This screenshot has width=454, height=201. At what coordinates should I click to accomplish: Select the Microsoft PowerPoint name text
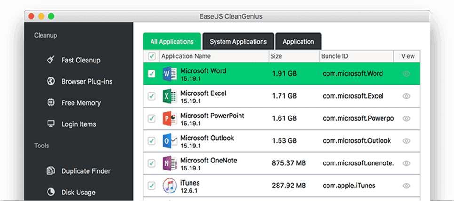(x=212, y=116)
